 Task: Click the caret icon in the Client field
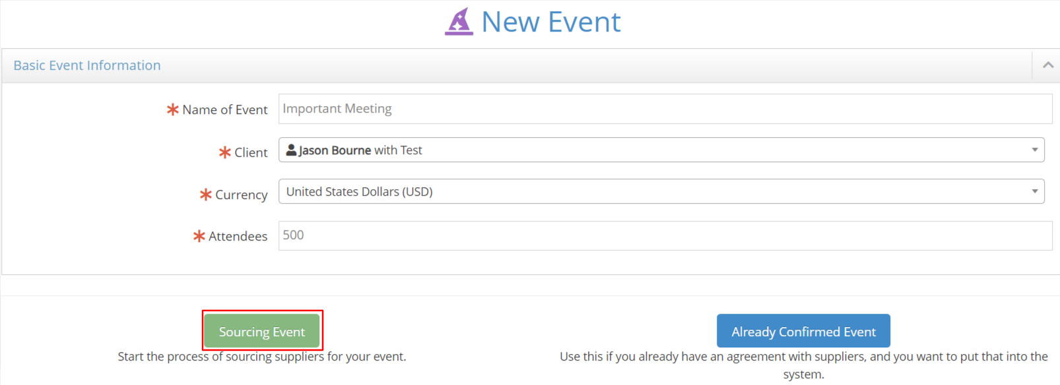(1036, 150)
